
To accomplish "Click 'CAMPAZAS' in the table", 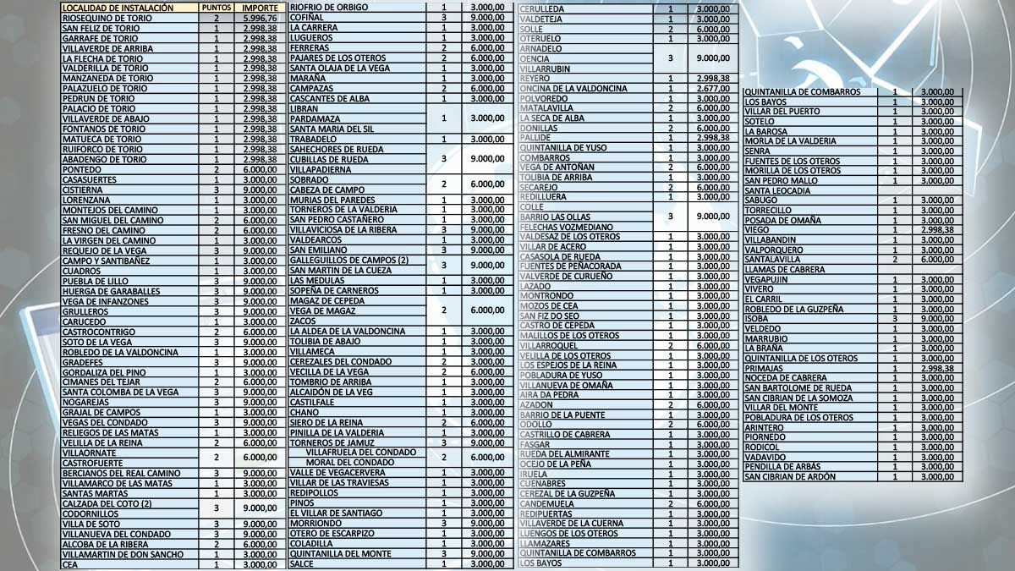I will click(x=311, y=88).
